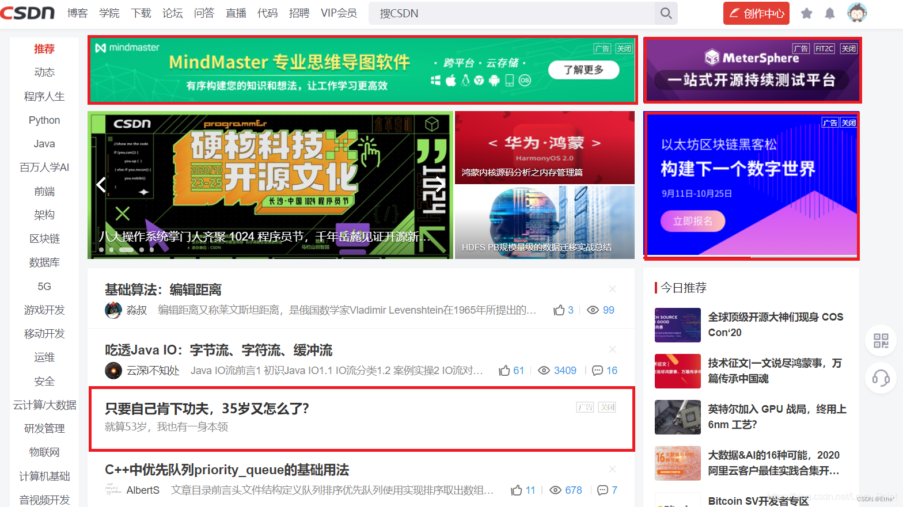Select 程序人生 sidebar category
The width and height of the screenshot is (903, 507).
coord(44,96)
